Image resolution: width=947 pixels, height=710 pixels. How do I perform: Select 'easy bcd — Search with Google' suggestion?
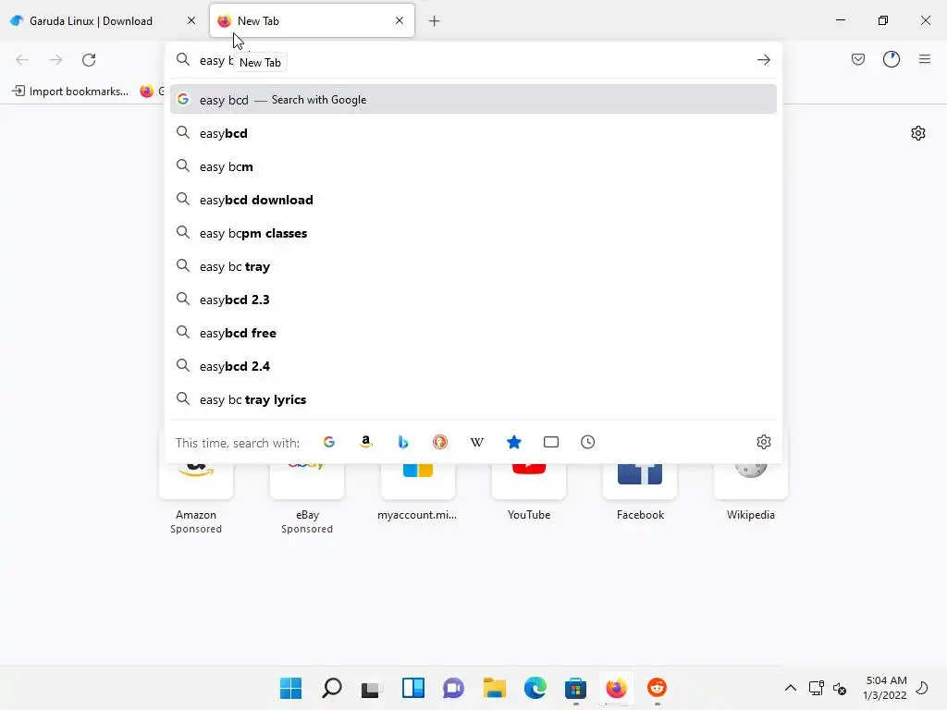point(473,100)
